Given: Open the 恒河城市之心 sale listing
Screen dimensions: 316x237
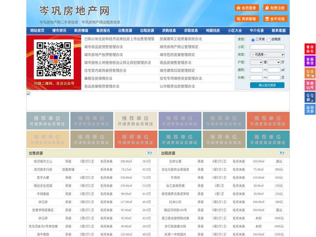Looking at the screenshot, I should 43,161.
